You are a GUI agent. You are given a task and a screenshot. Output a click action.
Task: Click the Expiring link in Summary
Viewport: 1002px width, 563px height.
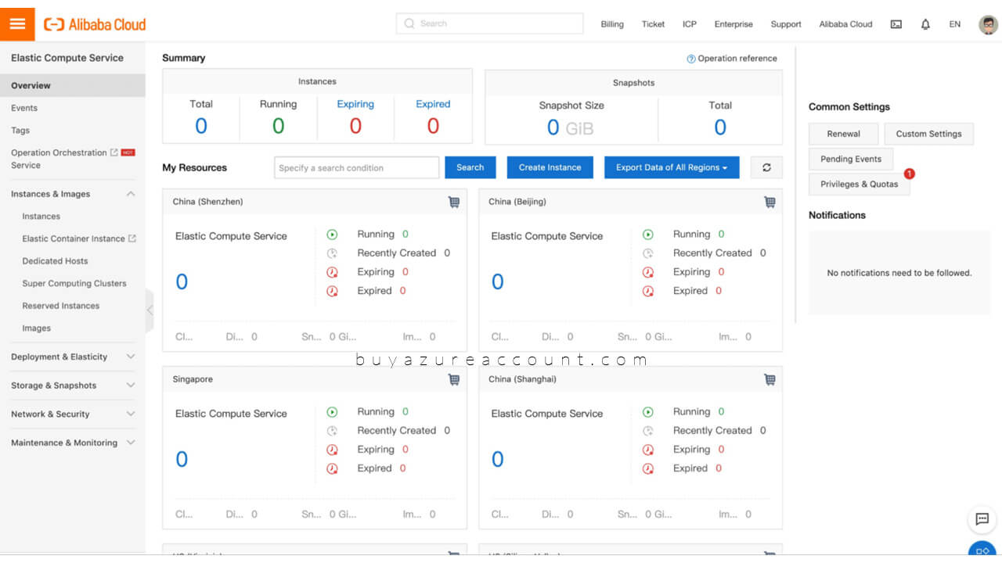(355, 104)
